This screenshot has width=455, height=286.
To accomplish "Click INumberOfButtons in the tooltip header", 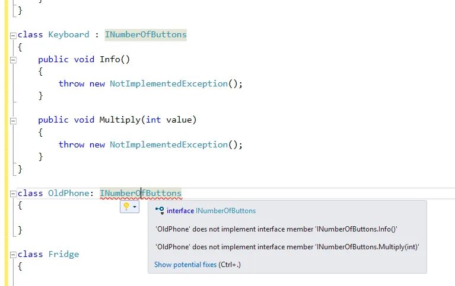I will click(x=225, y=211).
